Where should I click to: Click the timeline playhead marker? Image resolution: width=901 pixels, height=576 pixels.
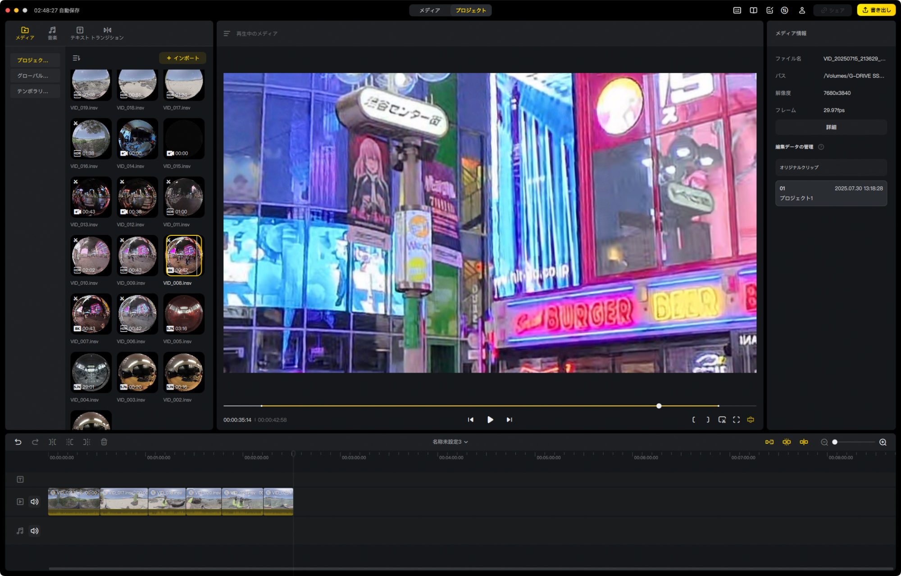(x=293, y=454)
